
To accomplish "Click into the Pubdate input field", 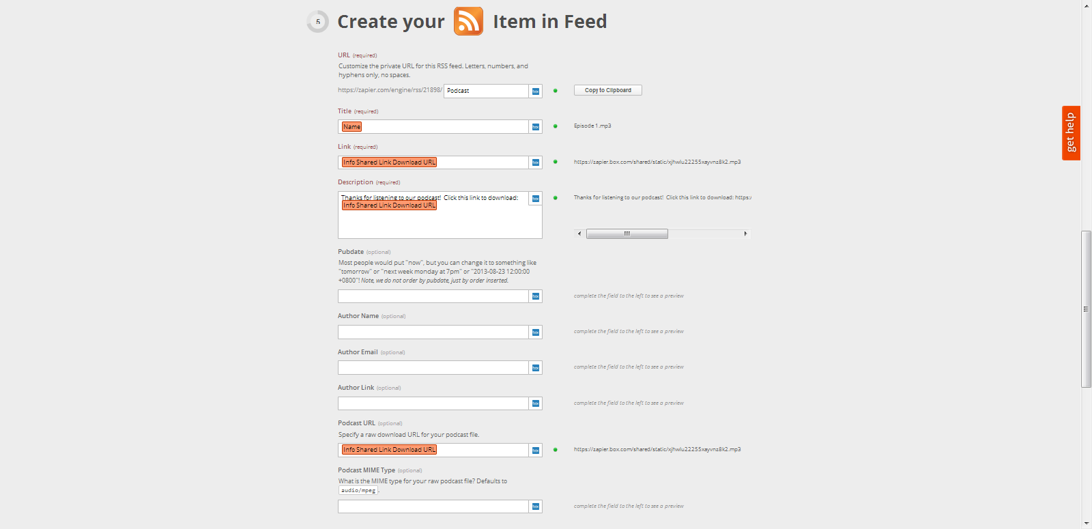I will (433, 296).
